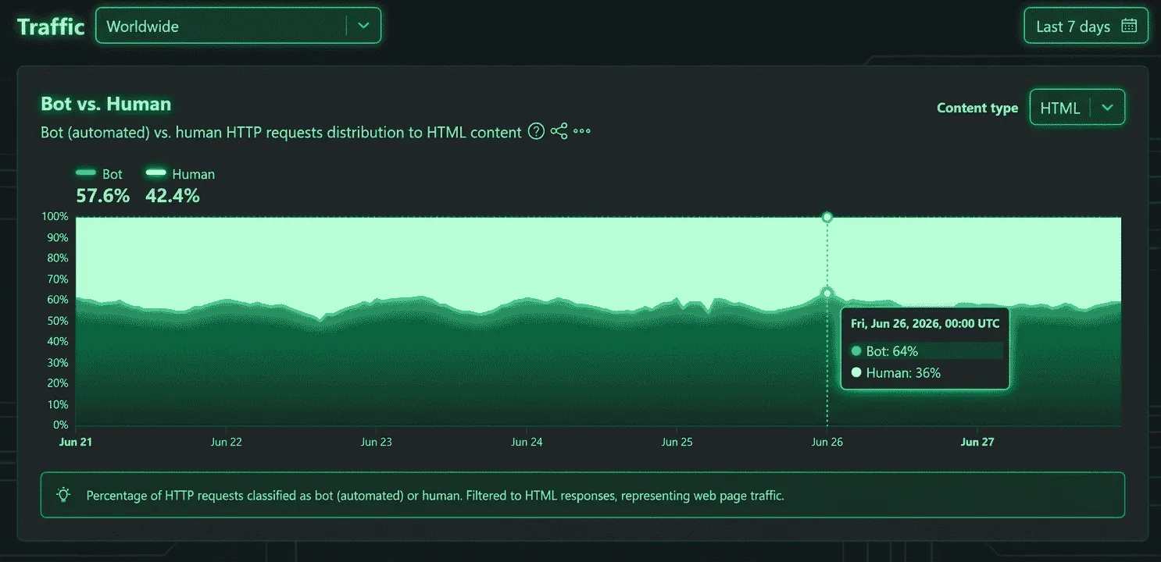
Task: Click the Jun 24 x-axis label
Action: pos(527,442)
